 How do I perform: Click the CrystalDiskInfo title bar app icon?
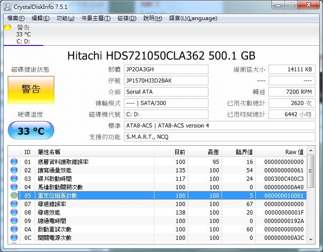[8, 6]
